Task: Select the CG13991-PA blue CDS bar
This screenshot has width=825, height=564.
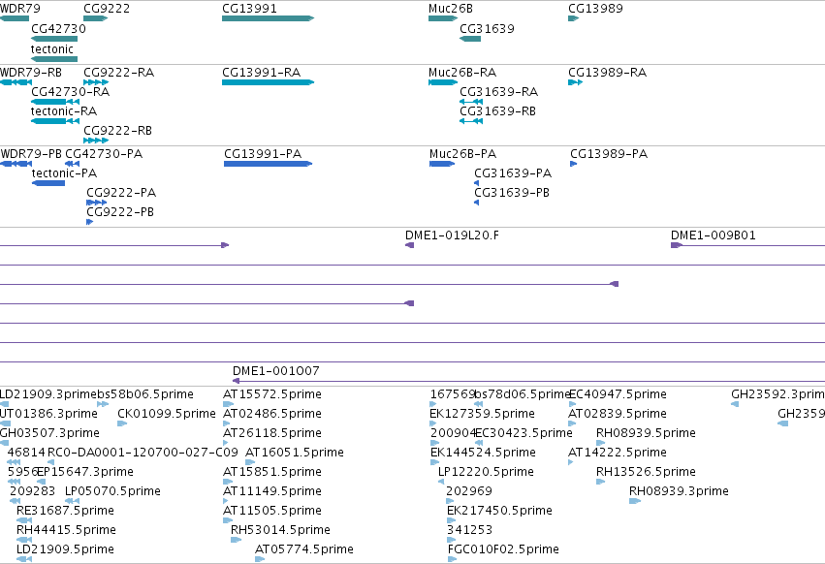Action: [x=268, y=164]
